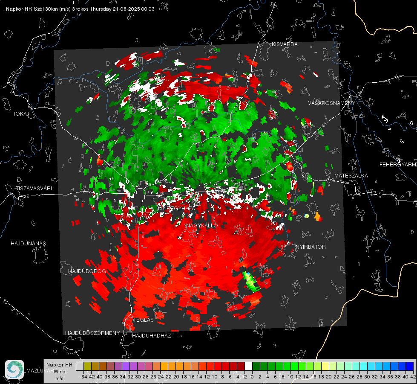The image size is (417, 384).
Task: Click the NYÍREGYHÁZA city label
Action: pos(176,208)
